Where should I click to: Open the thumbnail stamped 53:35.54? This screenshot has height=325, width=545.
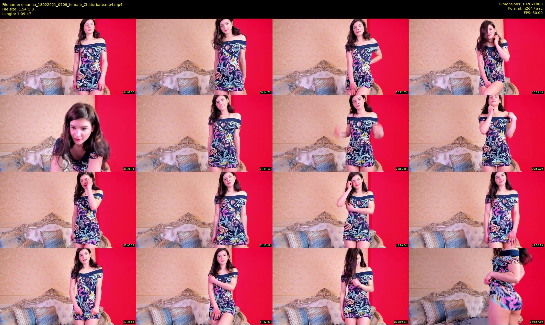(68, 286)
